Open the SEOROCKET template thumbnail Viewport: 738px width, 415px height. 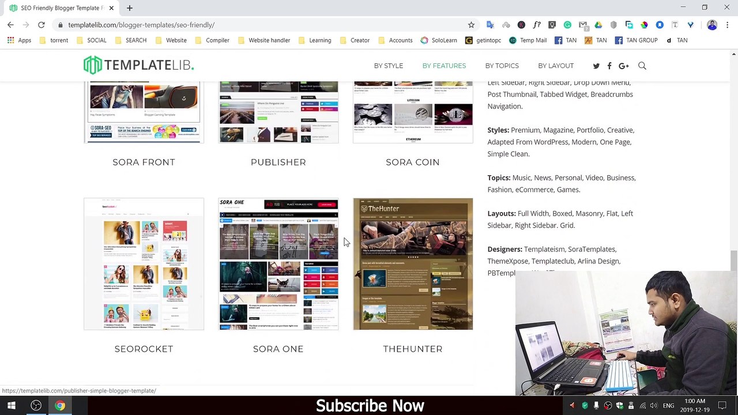144,264
